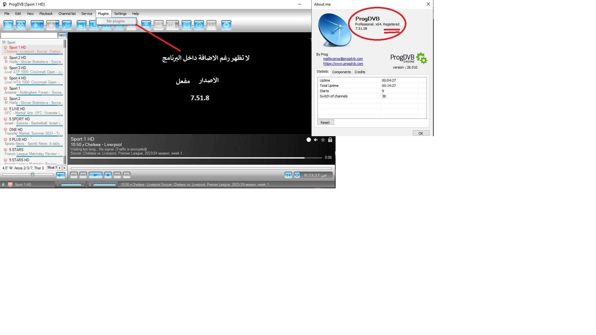Screen dimensions: 596x335
Task: Click the record dot in info bar
Action: (x=309, y=140)
